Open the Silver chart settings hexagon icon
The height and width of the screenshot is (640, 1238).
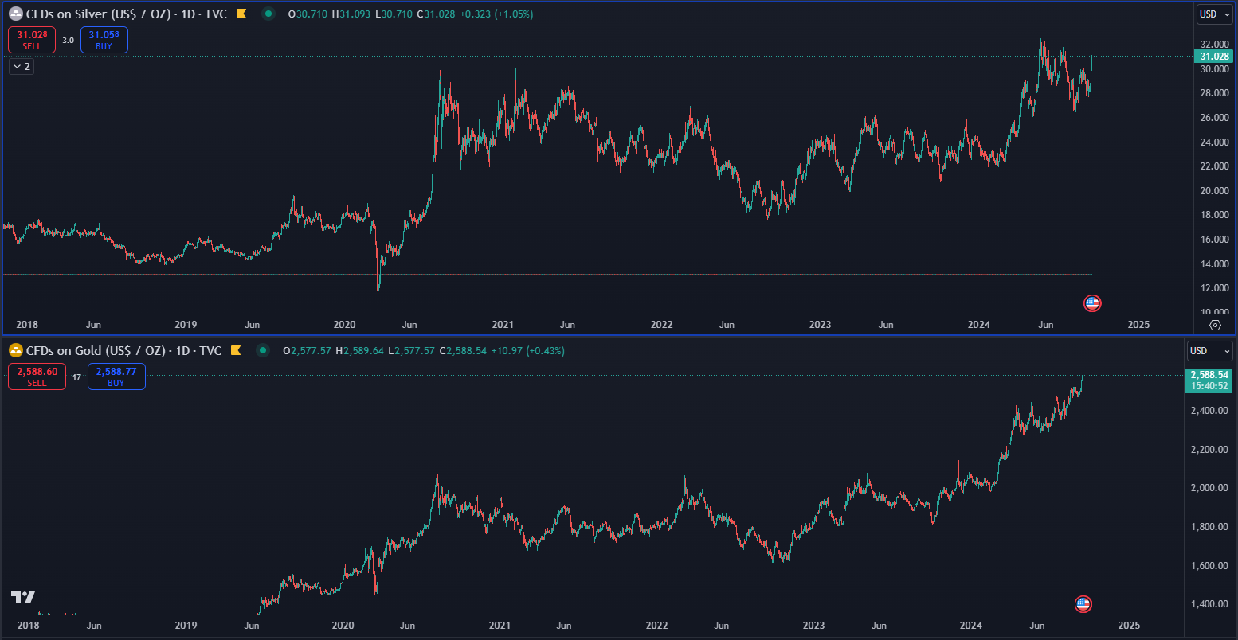pos(1215,325)
